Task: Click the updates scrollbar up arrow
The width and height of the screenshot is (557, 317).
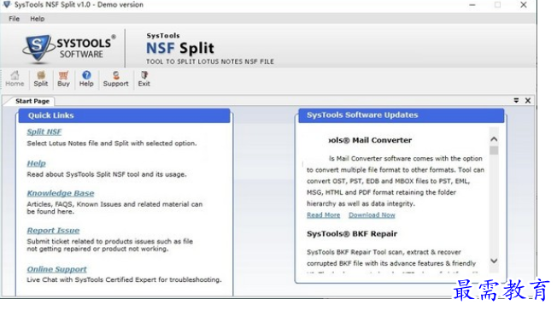Action: tap(494, 139)
